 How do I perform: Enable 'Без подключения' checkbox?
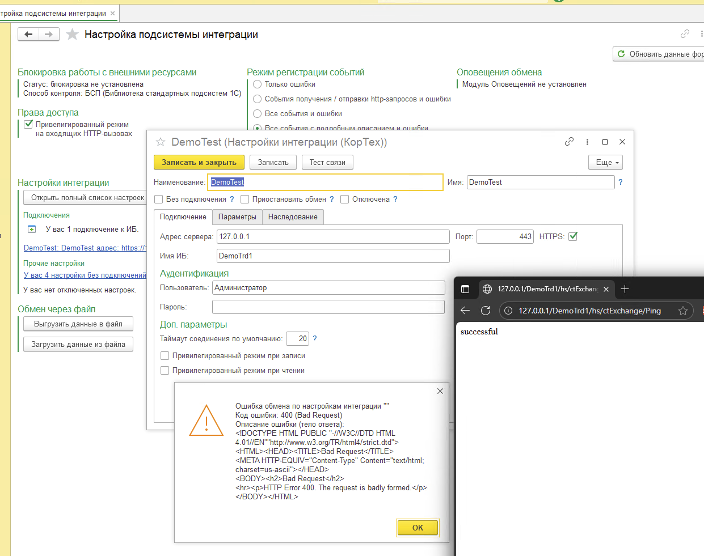click(159, 200)
